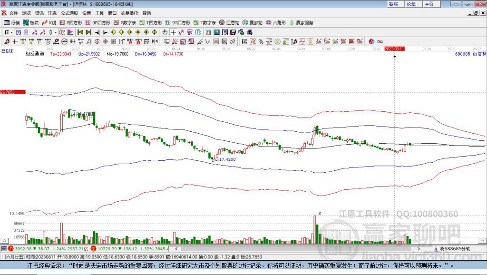The width and height of the screenshot is (487, 275).
Task: Step chart left with black arrow
Action: [97, 32]
